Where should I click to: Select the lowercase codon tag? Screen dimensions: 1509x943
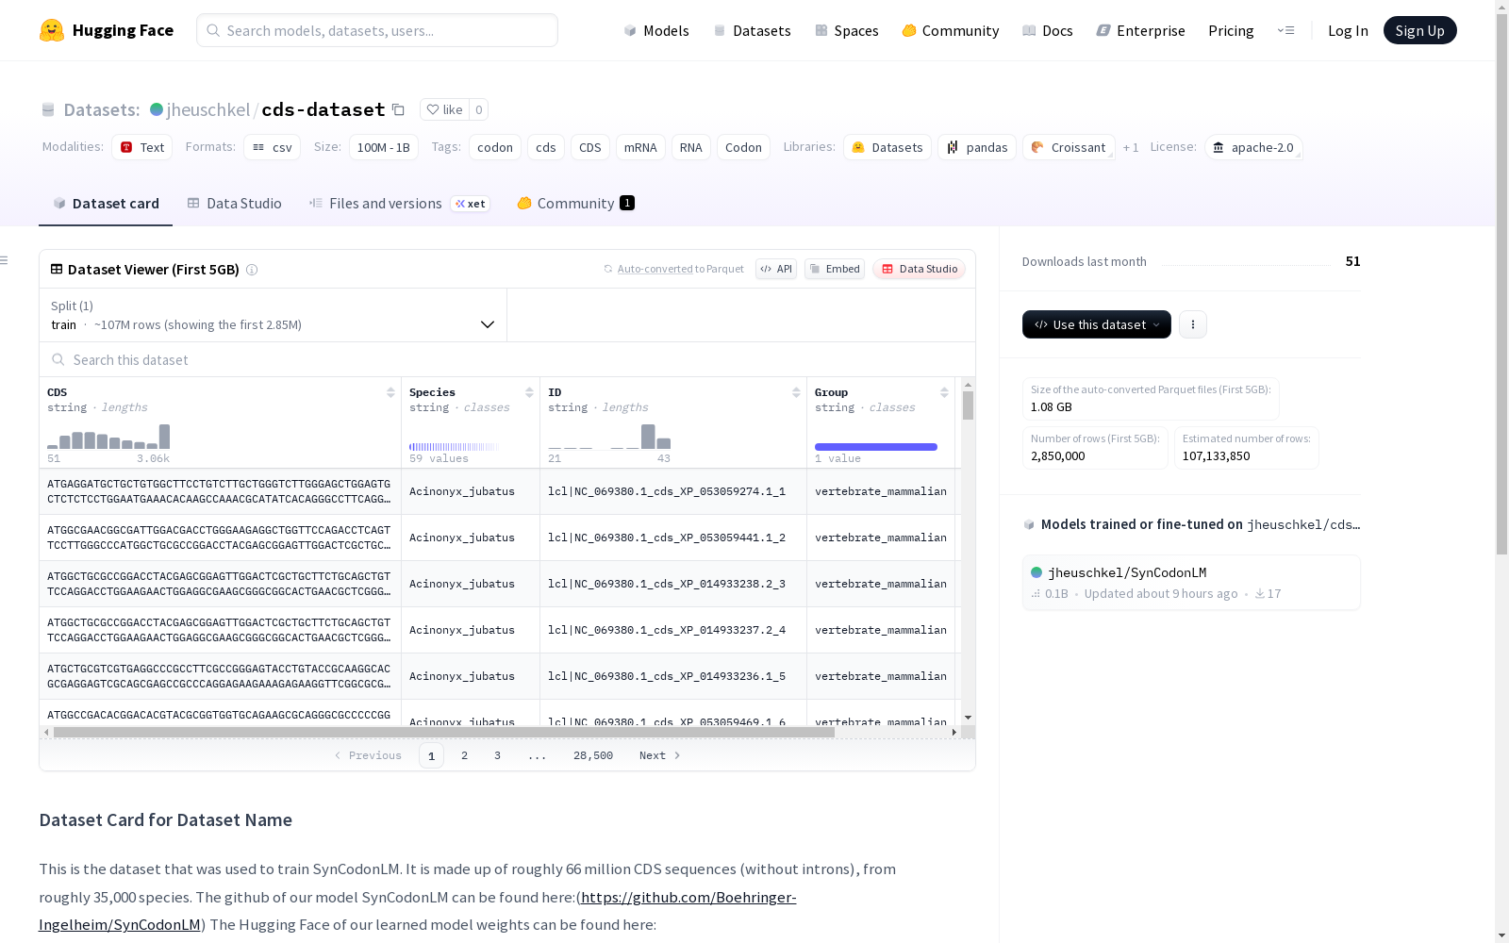tap(495, 147)
